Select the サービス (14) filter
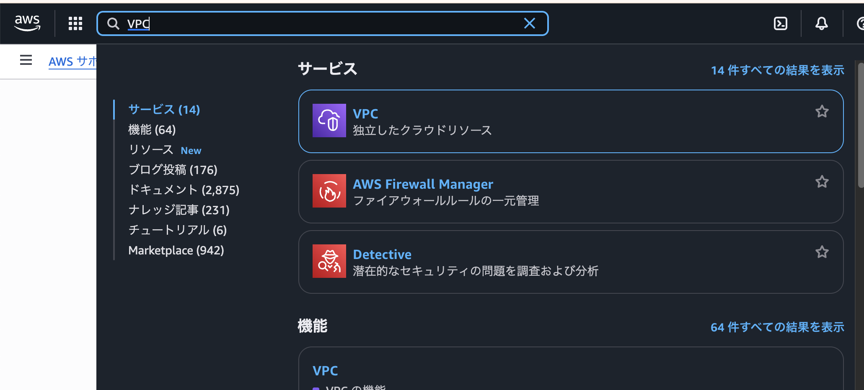 tap(164, 110)
